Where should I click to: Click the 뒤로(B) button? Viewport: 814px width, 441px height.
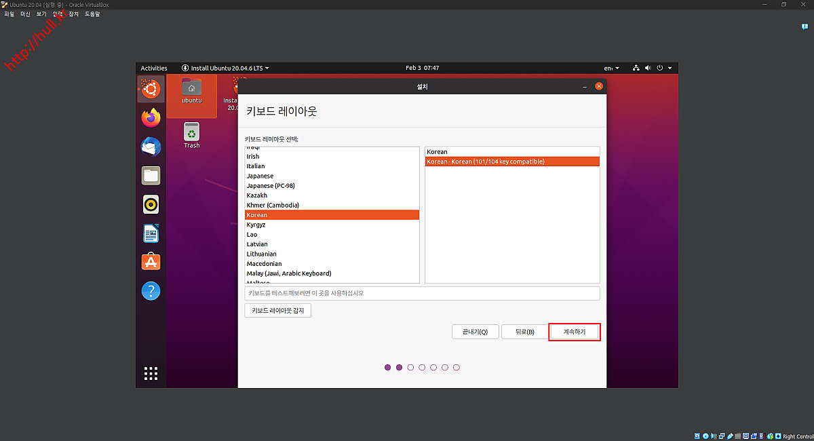click(524, 332)
